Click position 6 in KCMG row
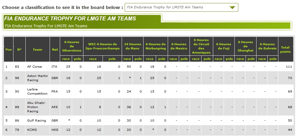The image size is (296, 138). click(6, 130)
